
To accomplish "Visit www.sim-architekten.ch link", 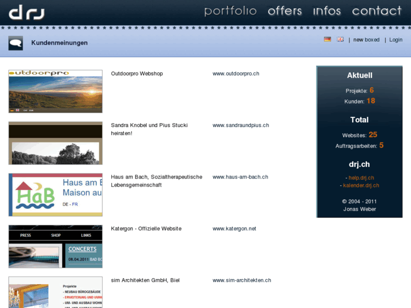I will [241, 280].
